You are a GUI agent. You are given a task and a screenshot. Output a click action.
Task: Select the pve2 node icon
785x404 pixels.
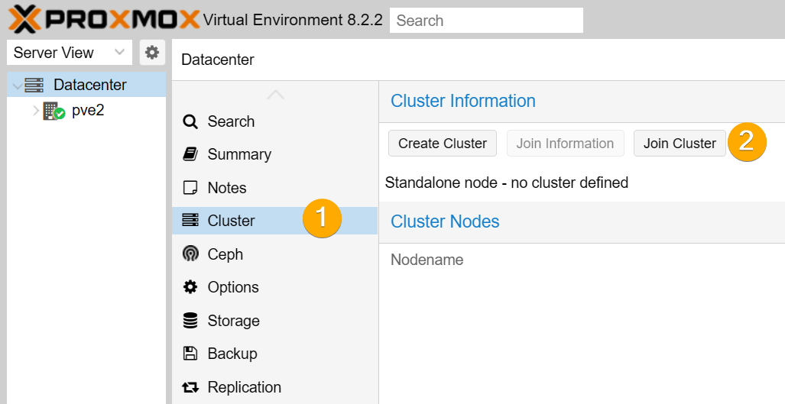[x=54, y=111]
